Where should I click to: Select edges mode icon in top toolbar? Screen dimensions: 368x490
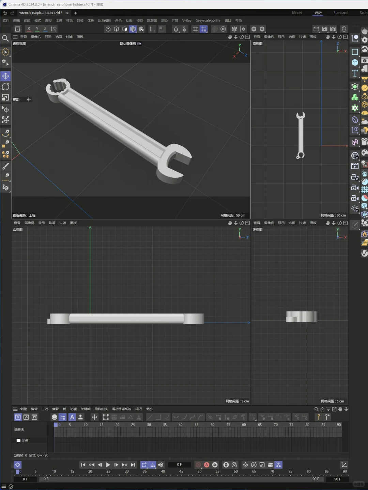pos(116,29)
